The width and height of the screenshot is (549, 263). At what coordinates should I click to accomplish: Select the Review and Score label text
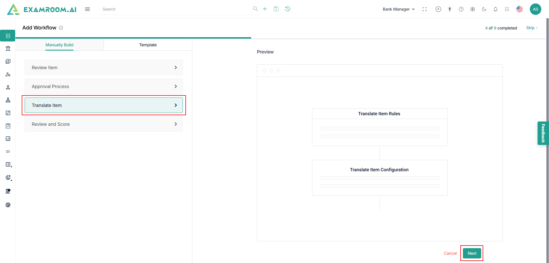[x=51, y=124]
